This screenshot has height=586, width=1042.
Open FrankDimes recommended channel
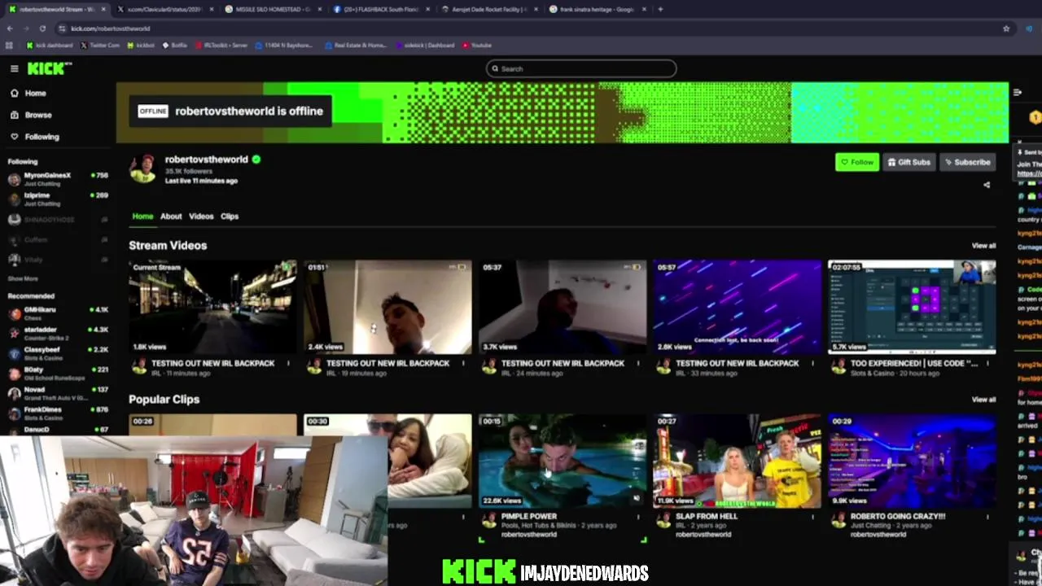tap(57, 413)
